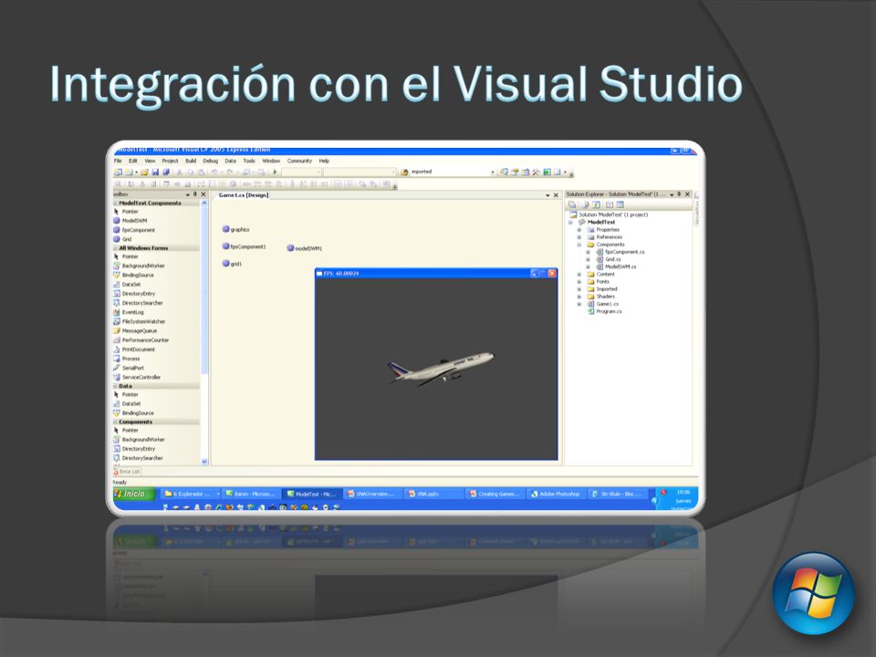Select Program.cs in Solution Explorer
This screenshot has height=657, width=876.
[x=604, y=312]
